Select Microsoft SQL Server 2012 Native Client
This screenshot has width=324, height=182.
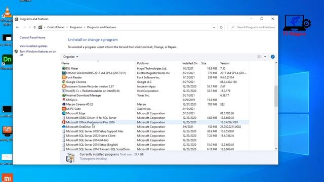91,136
